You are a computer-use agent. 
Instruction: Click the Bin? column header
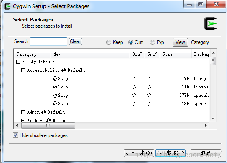[137, 54]
